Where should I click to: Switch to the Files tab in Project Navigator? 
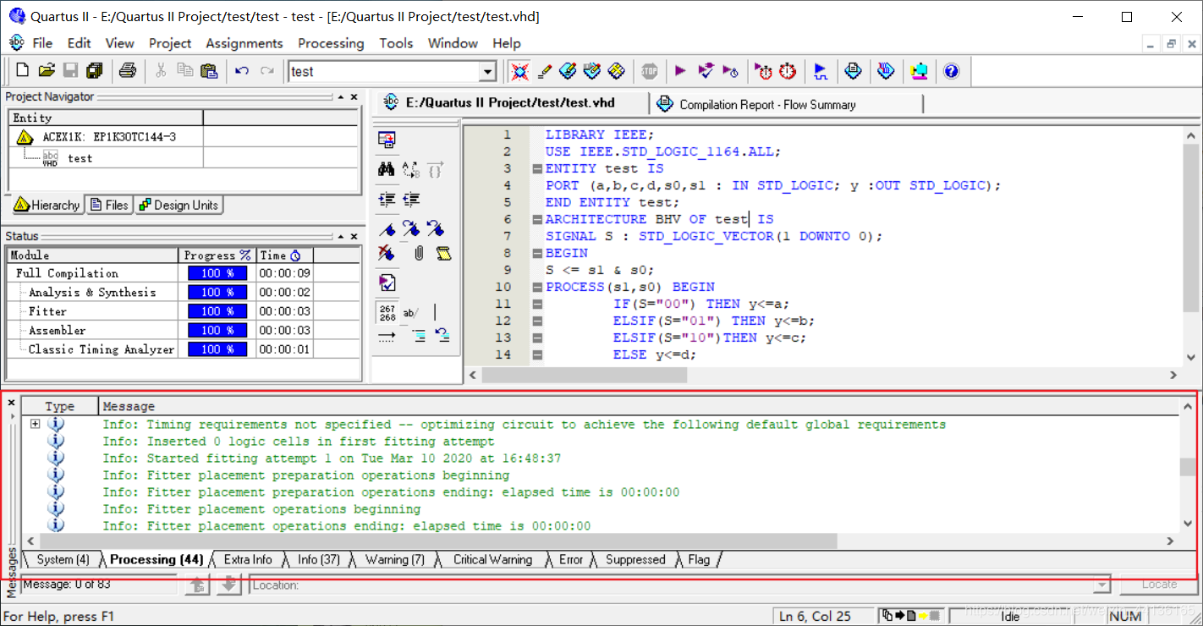pos(109,205)
